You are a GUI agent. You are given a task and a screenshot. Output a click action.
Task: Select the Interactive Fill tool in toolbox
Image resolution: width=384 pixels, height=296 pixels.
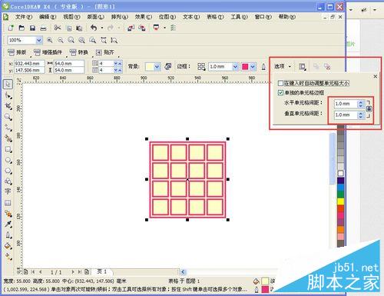tap(8, 256)
